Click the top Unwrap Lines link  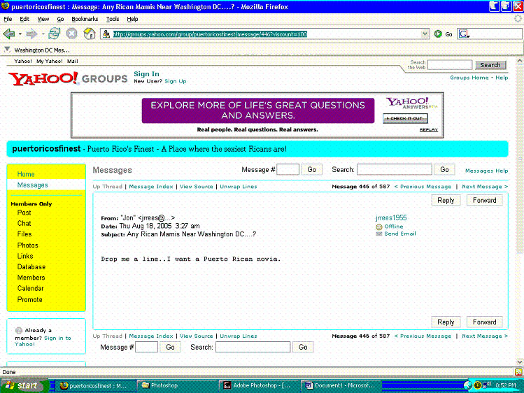(239, 187)
